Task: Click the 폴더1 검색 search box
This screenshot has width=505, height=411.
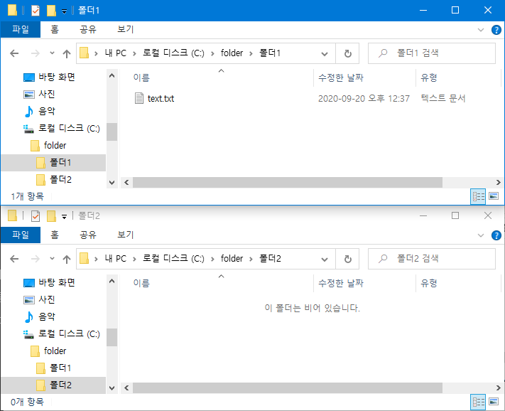Action: (x=432, y=53)
